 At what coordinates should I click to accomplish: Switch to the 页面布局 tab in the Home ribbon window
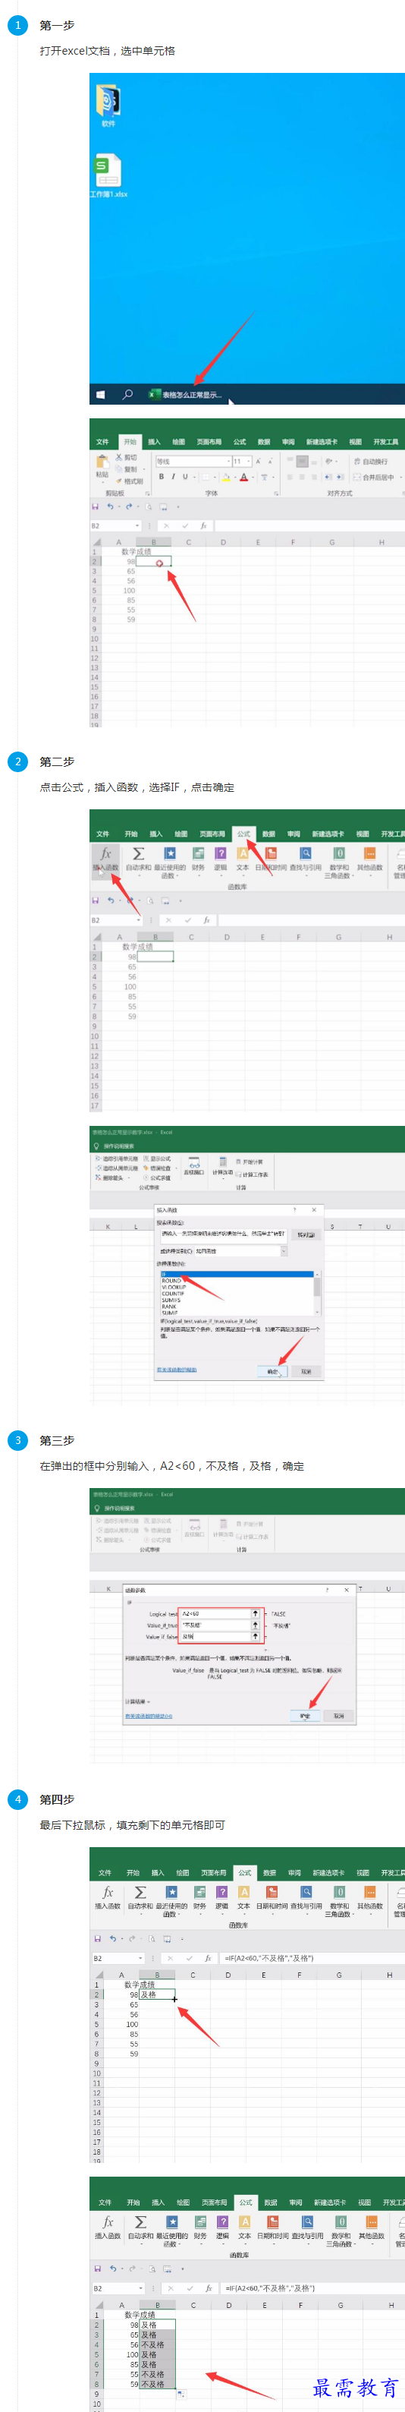[209, 442]
